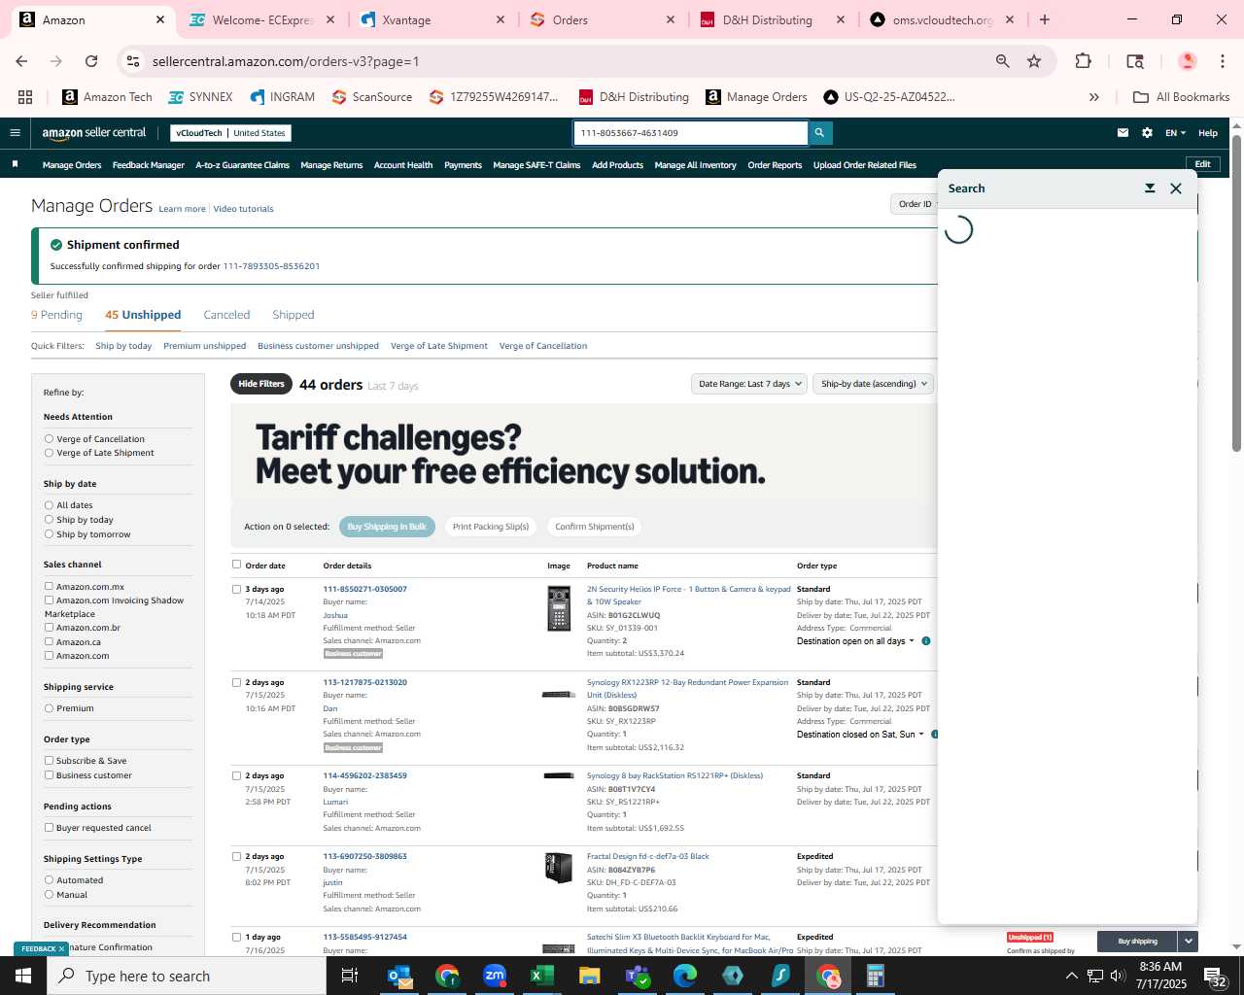Viewport: 1244px width, 995px height.
Task: Select the All dates radio option
Action: tap(49, 505)
